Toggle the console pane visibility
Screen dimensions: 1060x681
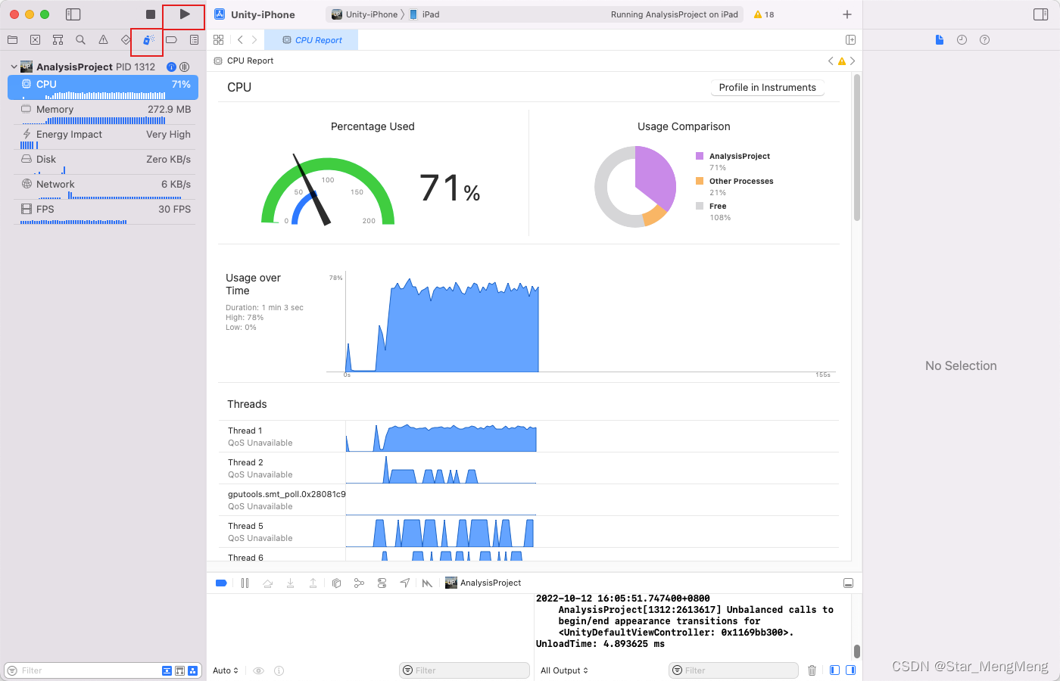pos(850,670)
